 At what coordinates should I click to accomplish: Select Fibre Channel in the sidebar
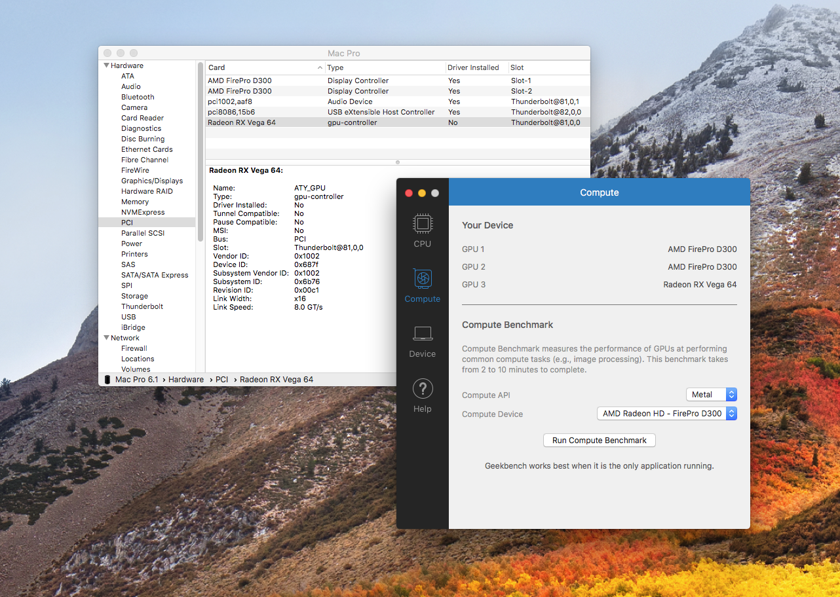pyautogui.click(x=145, y=160)
